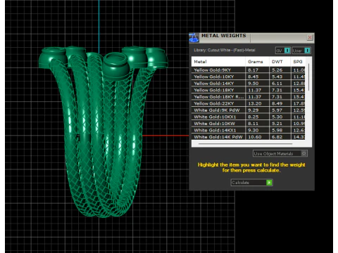Click the 6.82 DWT value
This screenshot has height=253, width=338.
click(277, 137)
